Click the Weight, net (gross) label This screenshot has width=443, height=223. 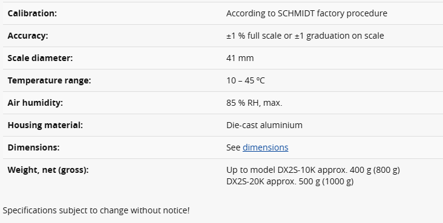[x=48, y=170]
